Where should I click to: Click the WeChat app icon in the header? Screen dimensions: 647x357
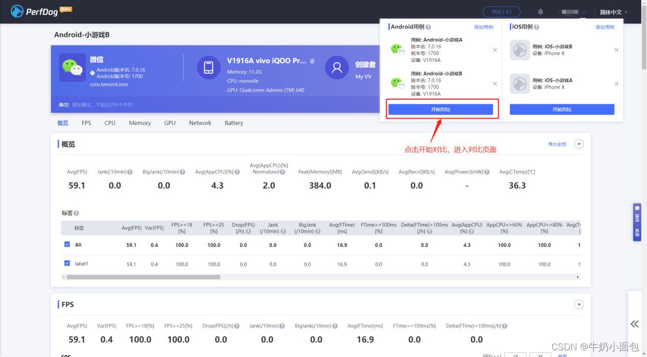coord(74,67)
